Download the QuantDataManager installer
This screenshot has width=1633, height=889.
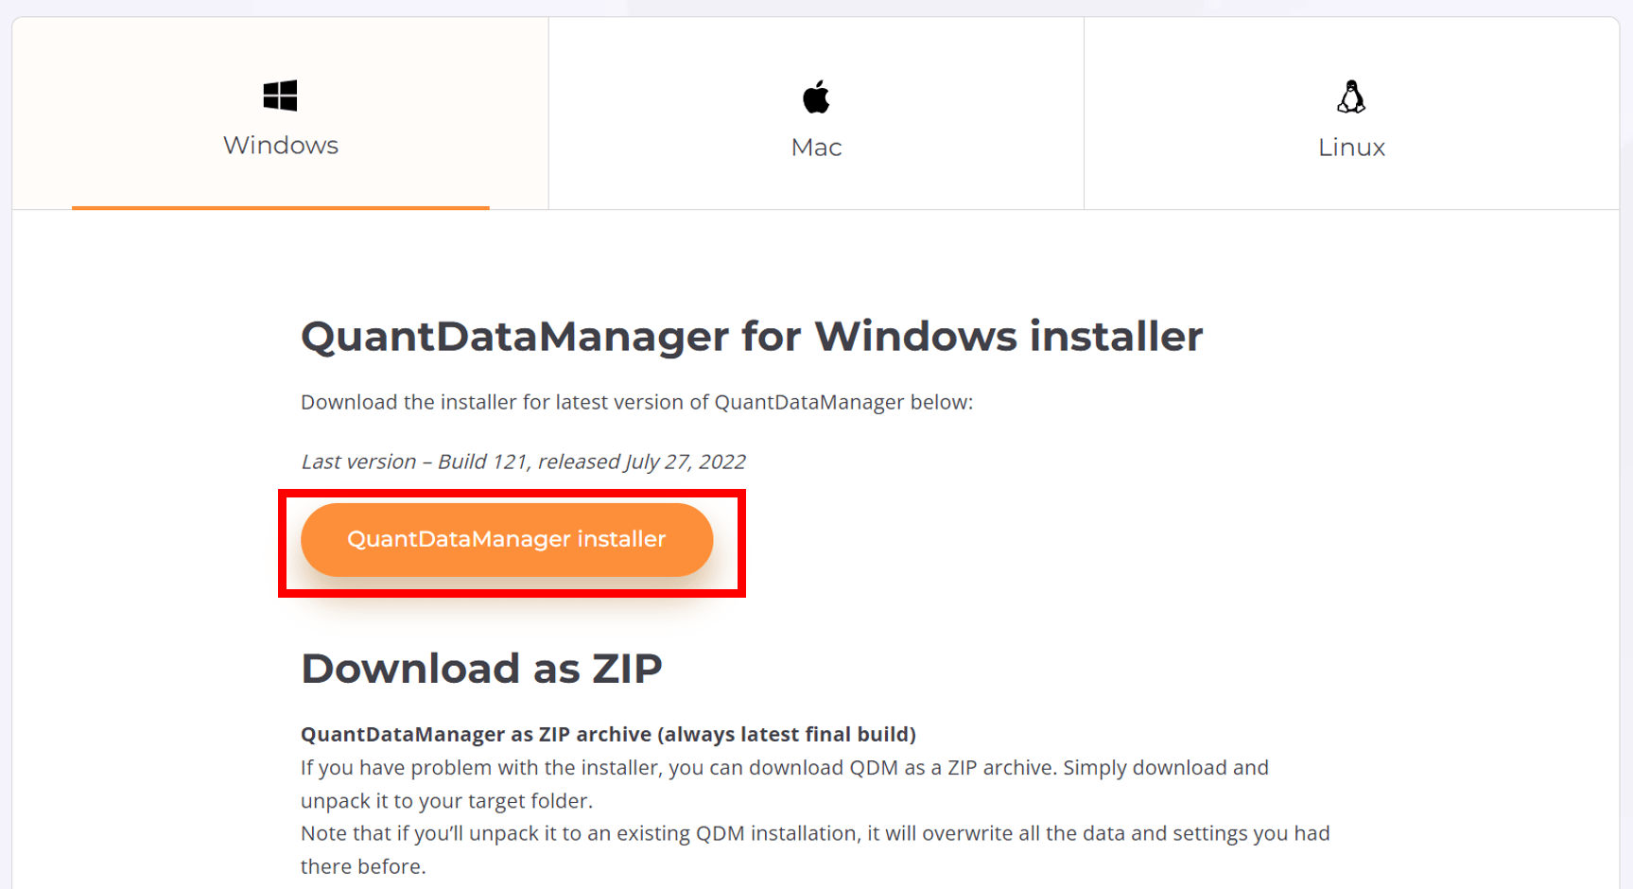pos(507,540)
